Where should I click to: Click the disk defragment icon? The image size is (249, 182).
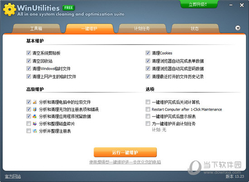click(x=34, y=124)
